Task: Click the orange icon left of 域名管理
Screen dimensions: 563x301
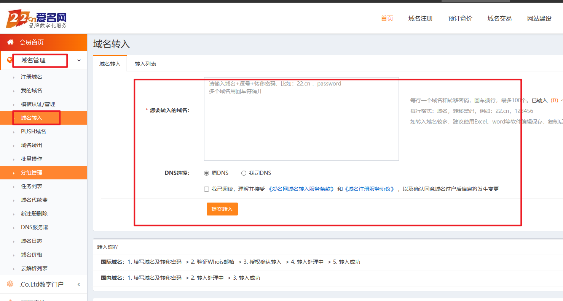Action: 10,60
